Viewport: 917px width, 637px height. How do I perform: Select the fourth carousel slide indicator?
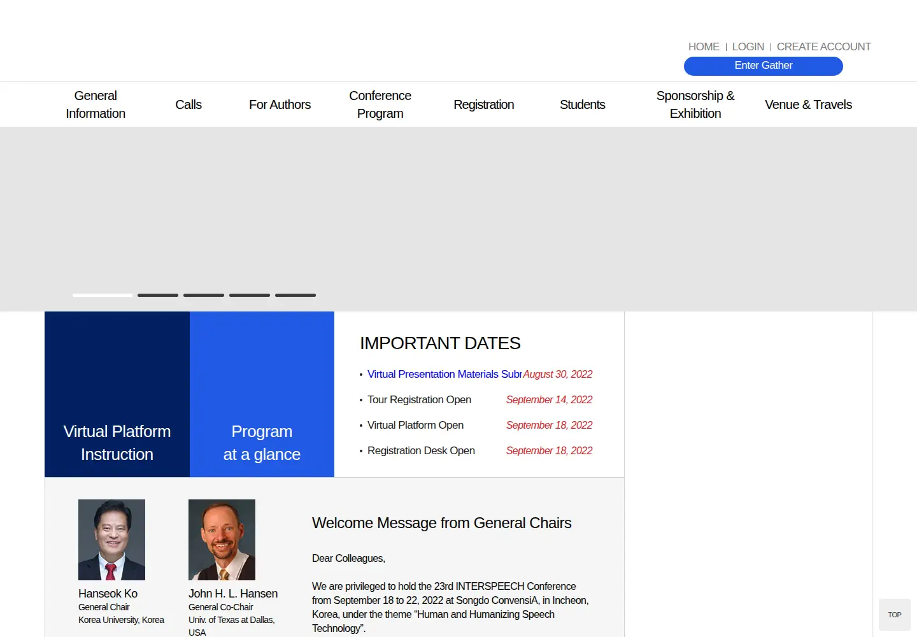click(250, 295)
